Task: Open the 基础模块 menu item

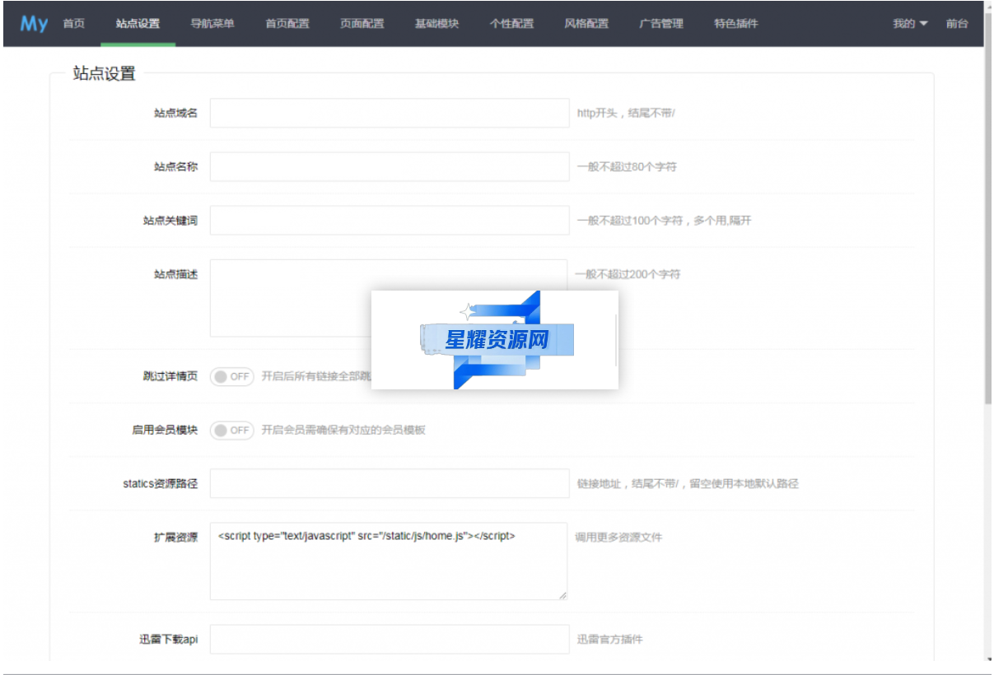Action: click(437, 24)
